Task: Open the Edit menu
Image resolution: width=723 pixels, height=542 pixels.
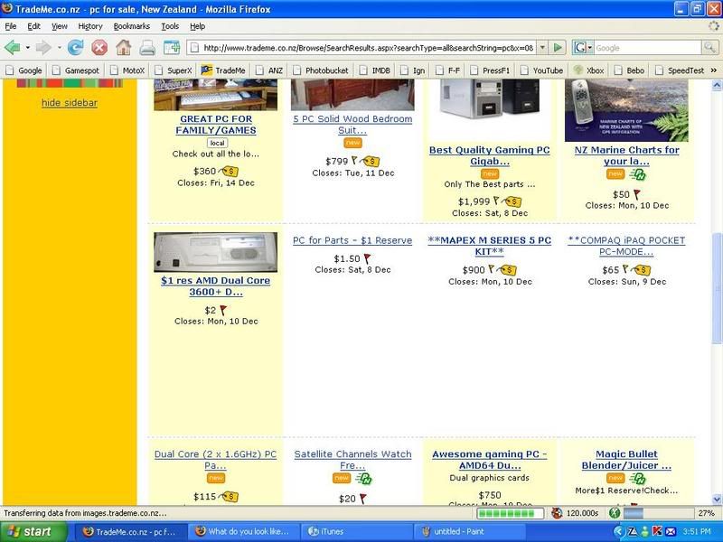Action: [33, 26]
